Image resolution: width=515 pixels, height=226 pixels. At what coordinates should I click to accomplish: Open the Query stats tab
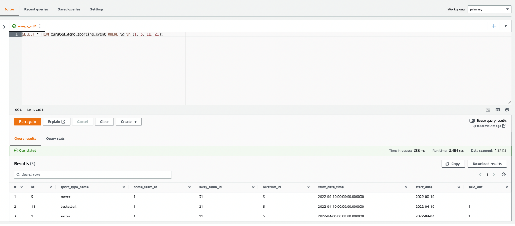click(x=55, y=139)
